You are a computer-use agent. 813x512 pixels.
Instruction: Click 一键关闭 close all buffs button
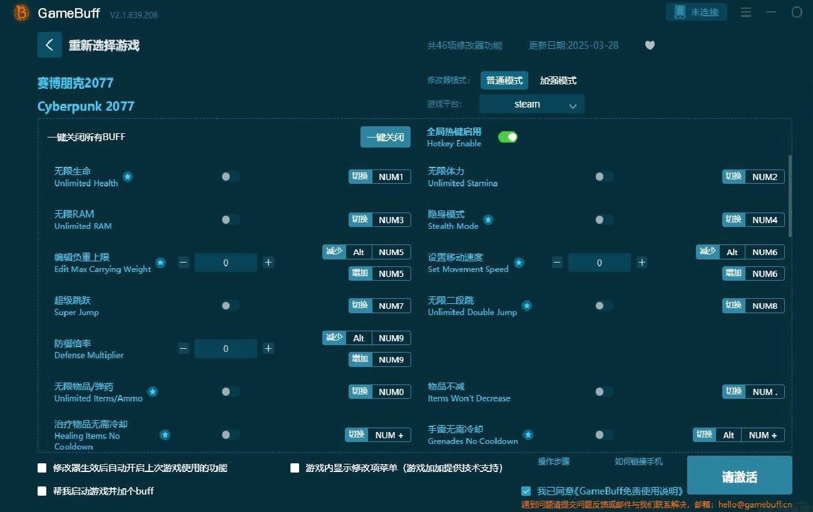[386, 137]
